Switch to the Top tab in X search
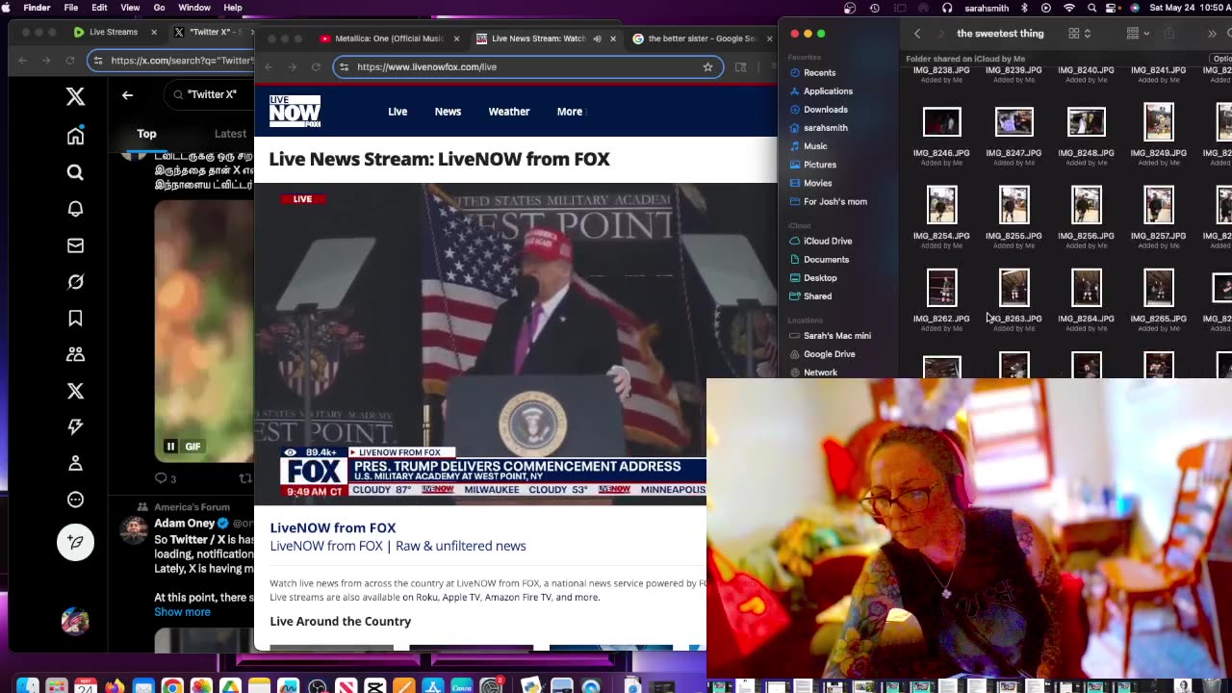 point(146,134)
